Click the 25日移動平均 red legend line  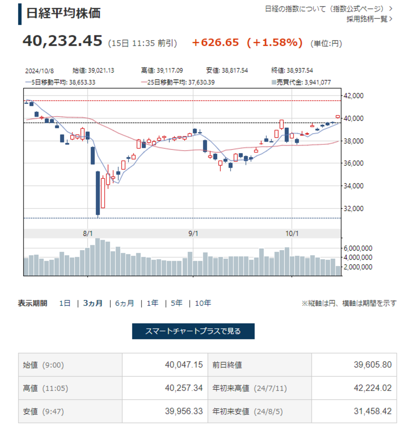144,82
